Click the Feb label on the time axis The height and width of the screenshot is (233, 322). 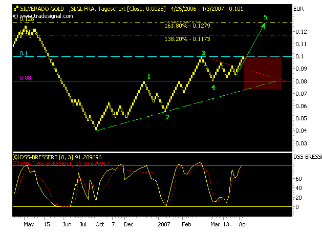click(x=186, y=224)
